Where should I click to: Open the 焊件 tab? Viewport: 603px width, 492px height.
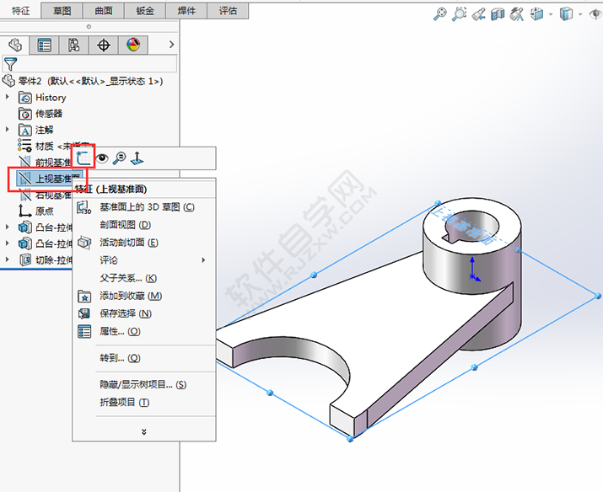(x=186, y=11)
